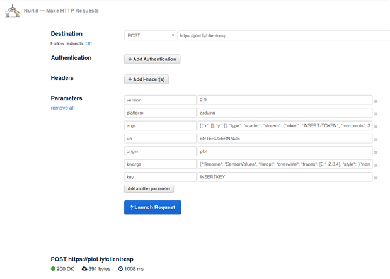Select the kwargs parameter name field
Screen dimensions: 390x279
click(x=161, y=164)
